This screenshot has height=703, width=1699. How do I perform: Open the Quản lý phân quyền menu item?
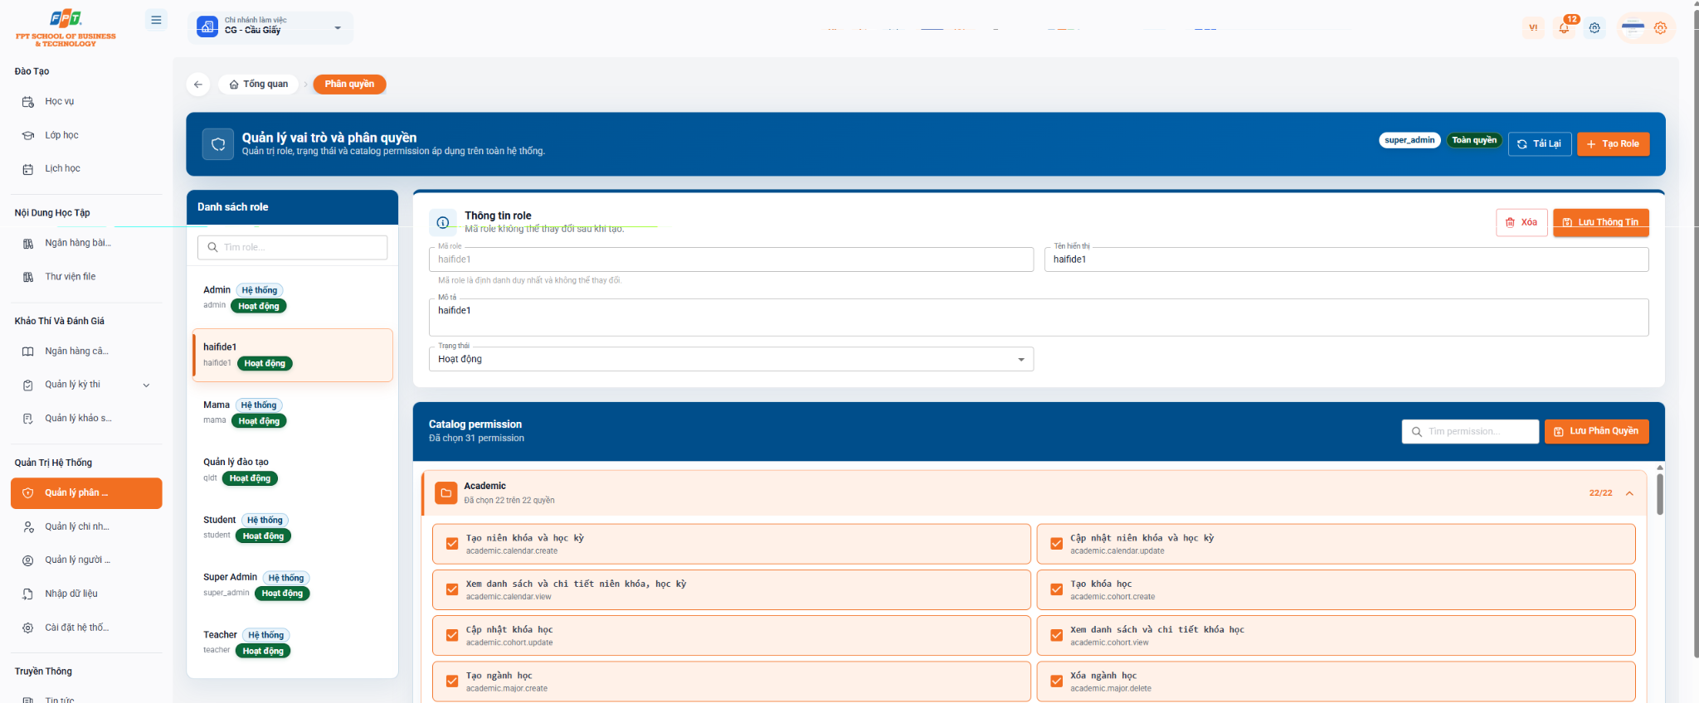(86, 493)
